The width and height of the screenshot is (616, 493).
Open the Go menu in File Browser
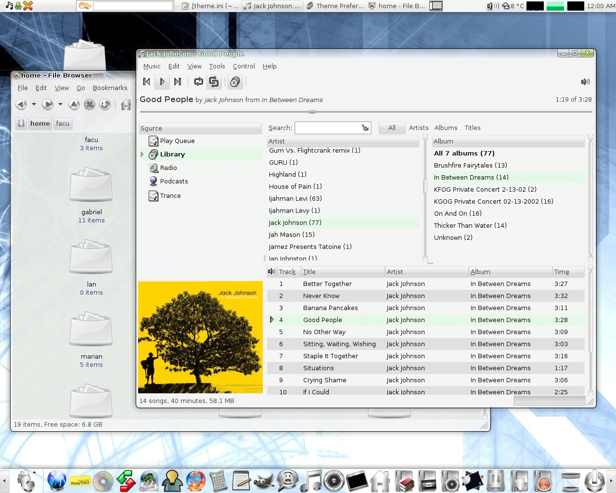pyautogui.click(x=81, y=88)
